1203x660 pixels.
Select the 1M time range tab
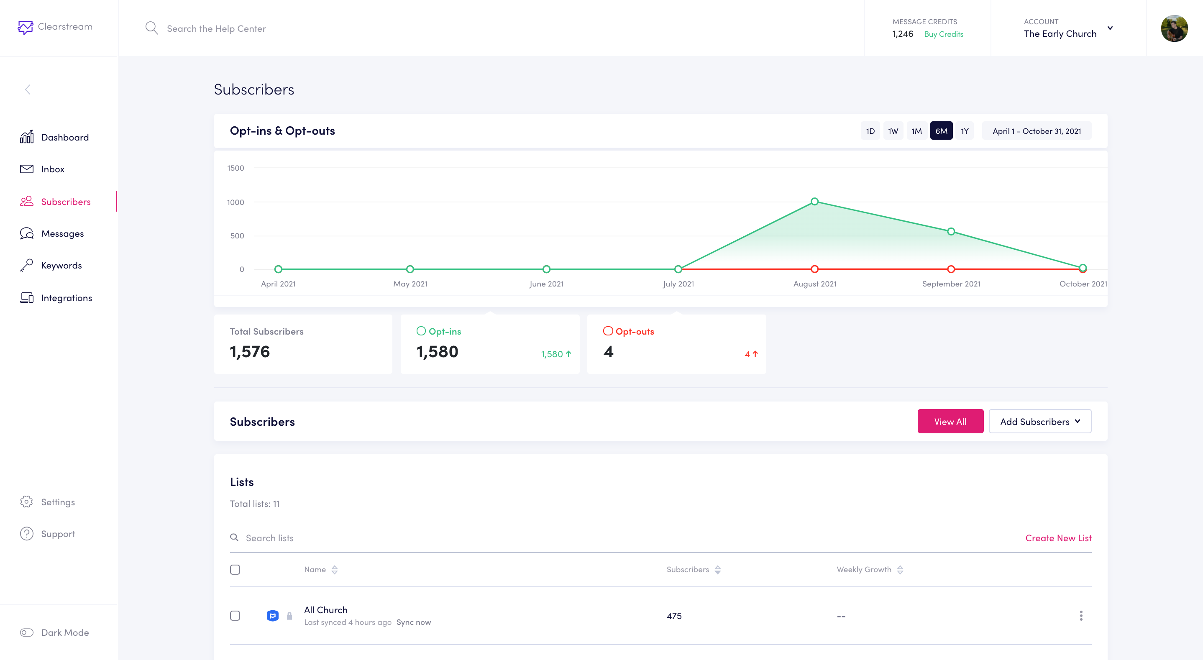[916, 131]
